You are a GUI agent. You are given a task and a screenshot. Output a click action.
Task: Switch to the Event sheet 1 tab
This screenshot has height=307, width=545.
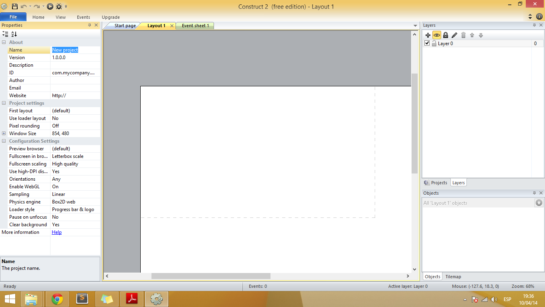[195, 26]
